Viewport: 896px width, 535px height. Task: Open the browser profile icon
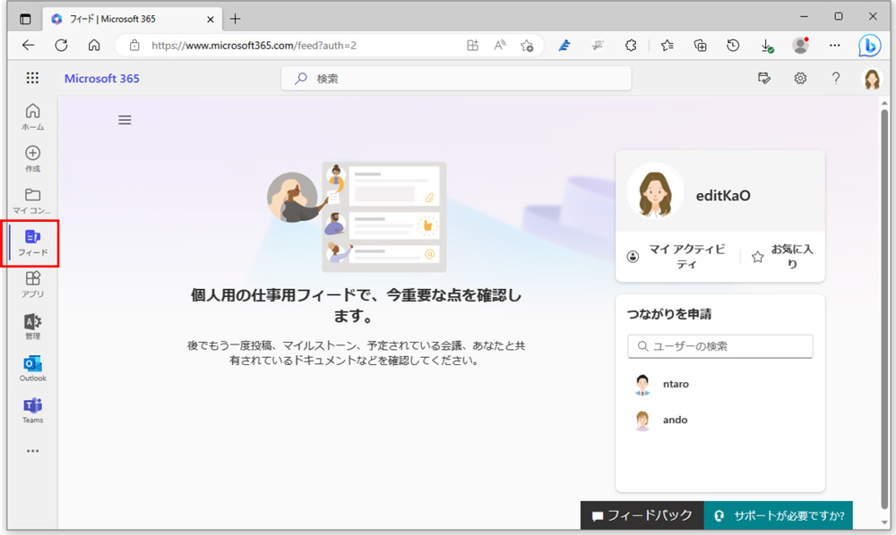coord(800,45)
